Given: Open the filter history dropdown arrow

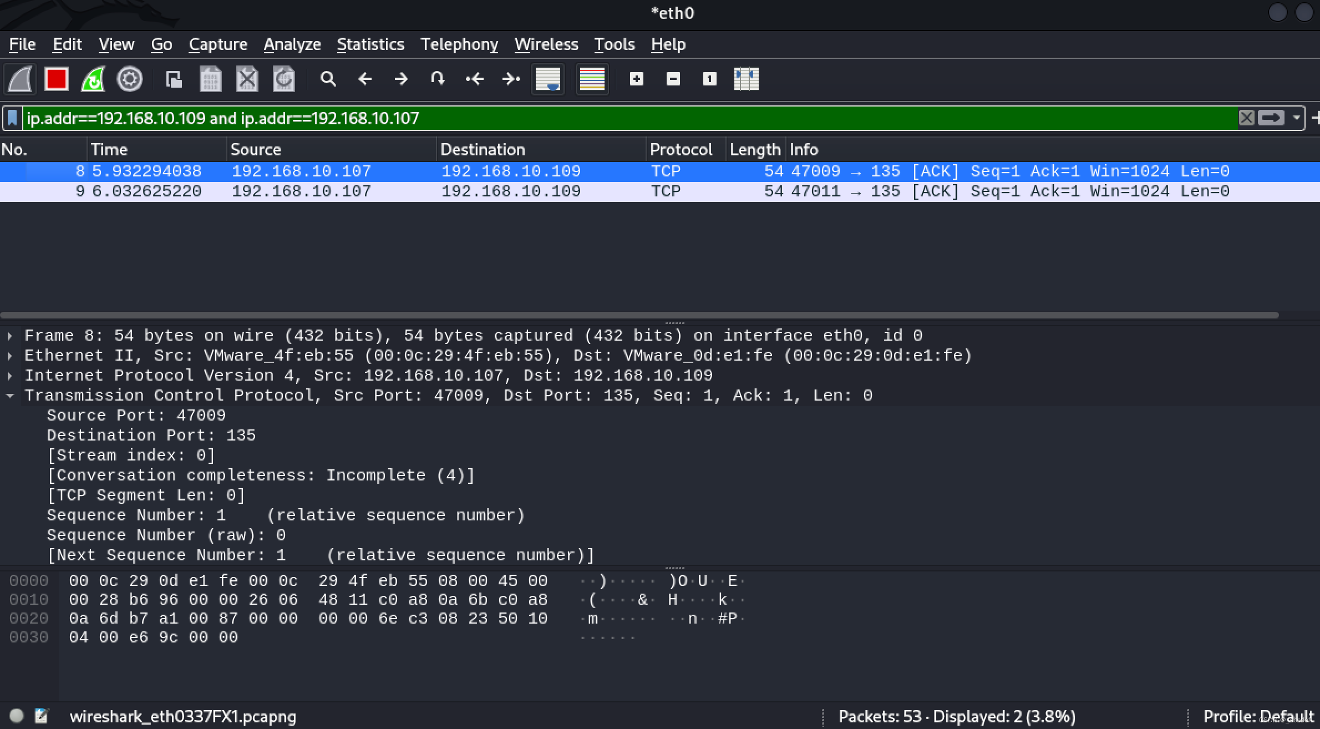Looking at the screenshot, I should [x=1296, y=118].
